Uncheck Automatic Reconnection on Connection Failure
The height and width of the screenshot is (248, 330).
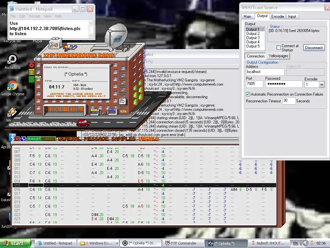click(x=248, y=94)
